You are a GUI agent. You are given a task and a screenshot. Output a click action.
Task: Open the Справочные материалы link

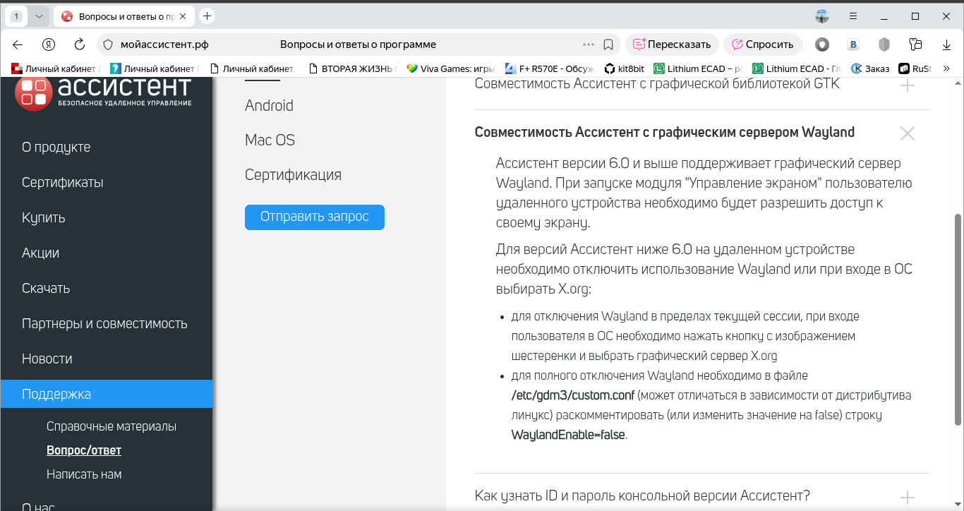click(x=112, y=426)
